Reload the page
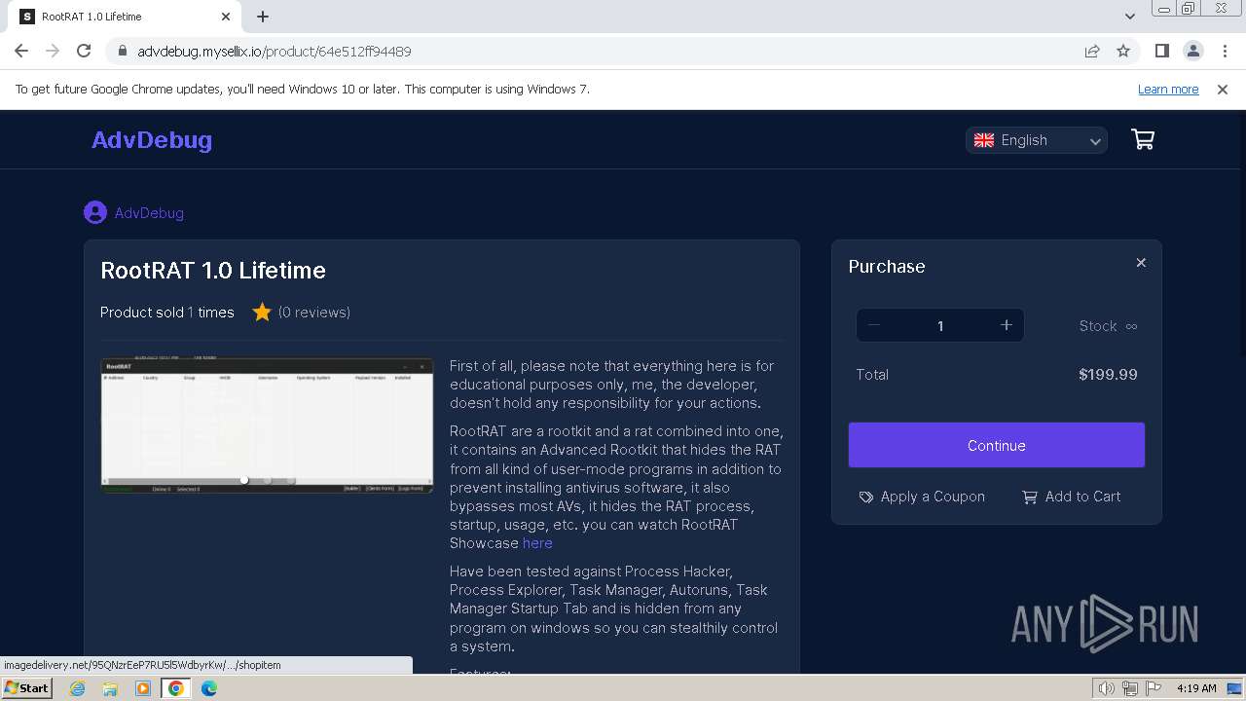 coord(84,51)
